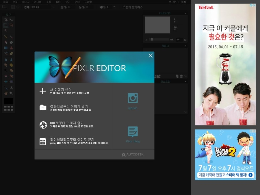Open the 언어 menu

click(x=77, y=2)
